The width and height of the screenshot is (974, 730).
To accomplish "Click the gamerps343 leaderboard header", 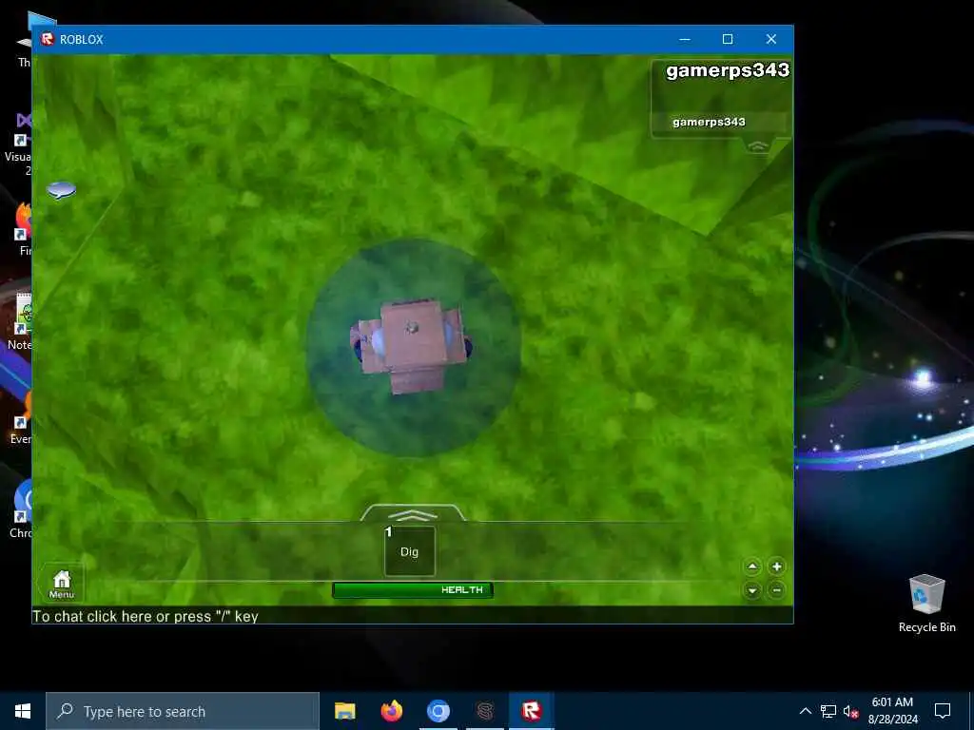I will pyautogui.click(x=728, y=70).
